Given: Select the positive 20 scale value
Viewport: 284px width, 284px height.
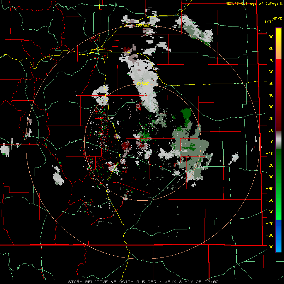Looking at the screenshot, I should pyautogui.click(x=271, y=118).
